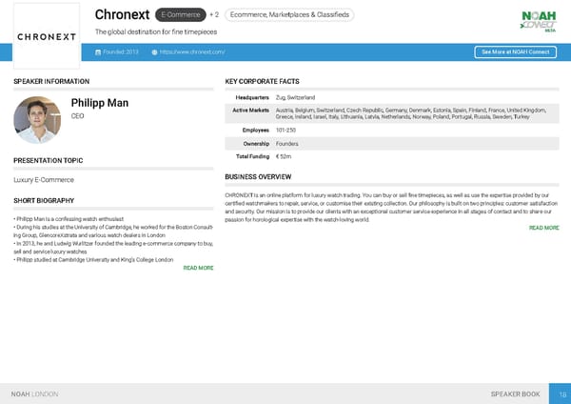
Task: Click the NOAH Connect logo
Action: [536, 21]
